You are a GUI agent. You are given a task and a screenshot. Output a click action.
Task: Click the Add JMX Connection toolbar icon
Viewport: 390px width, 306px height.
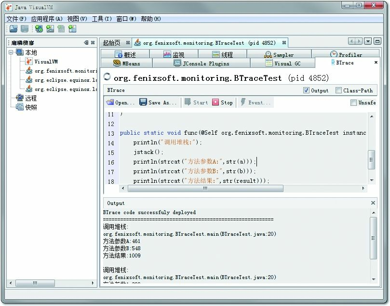50,29
